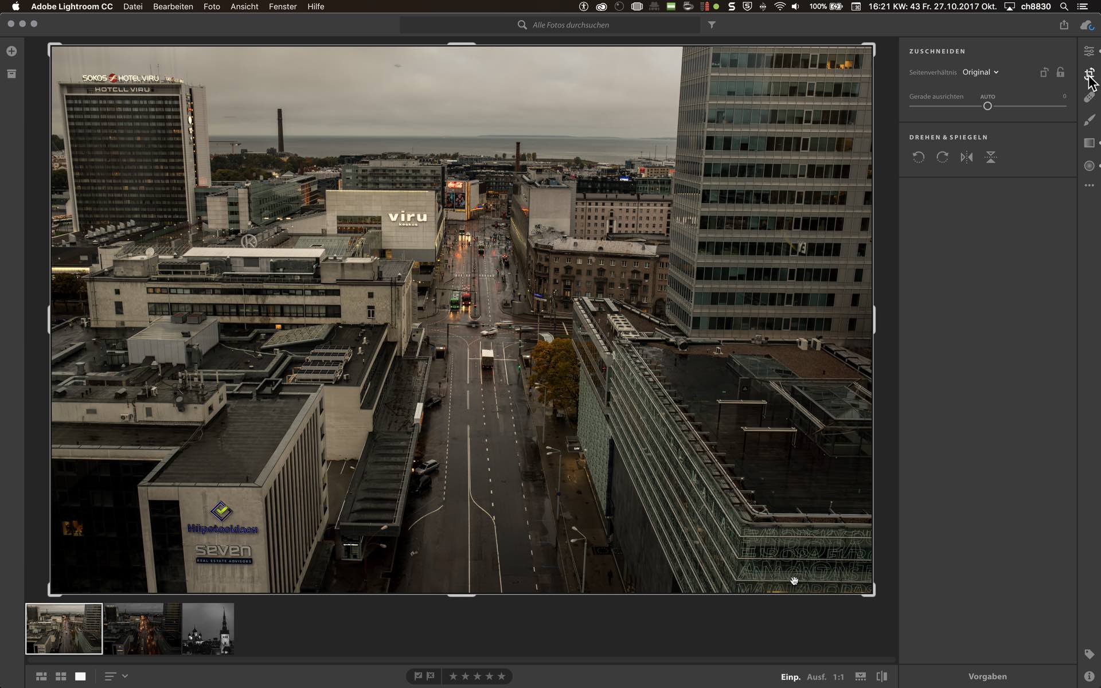Open the sort order dropdown
The width and height of the screenshot is (1101, 688).
pyautogui.click(x=116, y=677)
